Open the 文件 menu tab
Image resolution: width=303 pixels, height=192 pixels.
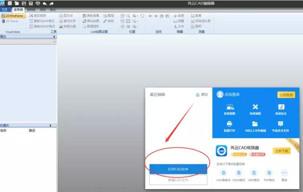[4, 9]
